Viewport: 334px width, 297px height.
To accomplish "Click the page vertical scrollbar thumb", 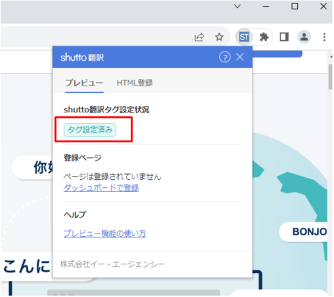I will tap(330, 77).
